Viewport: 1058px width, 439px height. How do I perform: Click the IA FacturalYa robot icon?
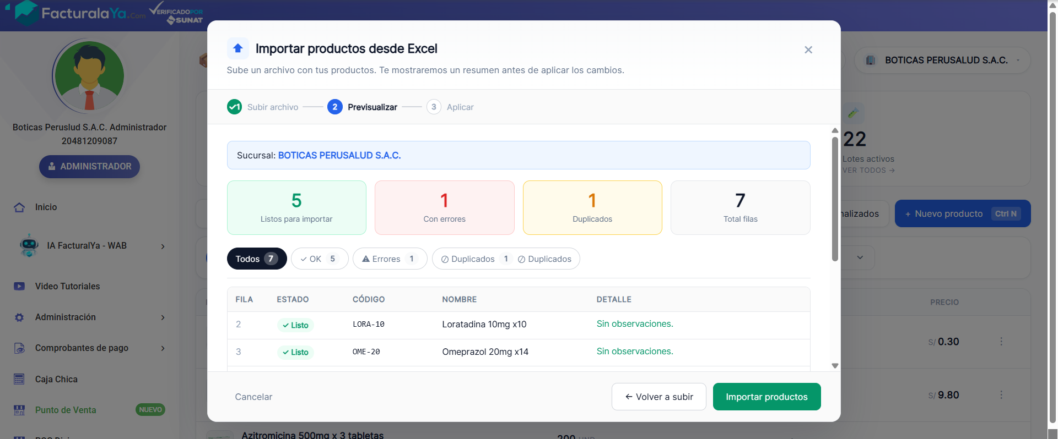click(29, 245)
